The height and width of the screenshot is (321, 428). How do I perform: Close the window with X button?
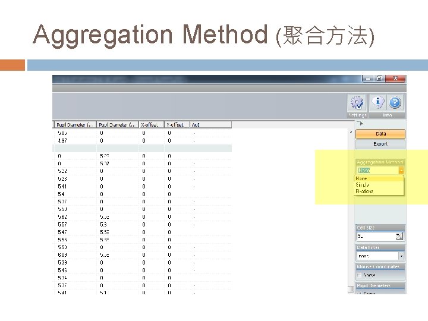coord(395,78)
